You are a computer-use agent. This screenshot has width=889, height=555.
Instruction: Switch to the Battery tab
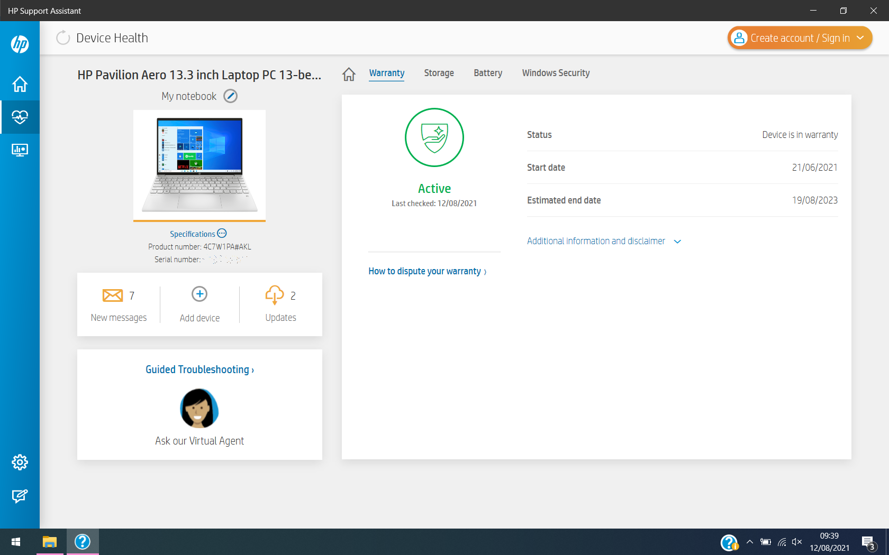pos(488,73)
